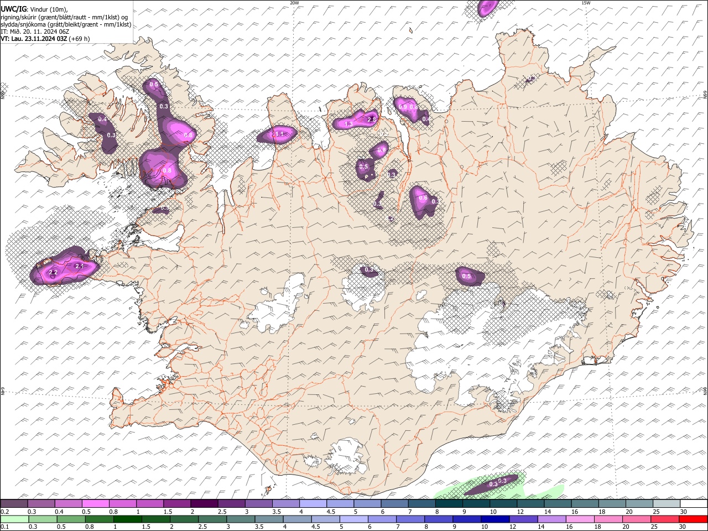
Task: Select the light gray snow swatch labeled 25
Action: [x=667, y=503]
